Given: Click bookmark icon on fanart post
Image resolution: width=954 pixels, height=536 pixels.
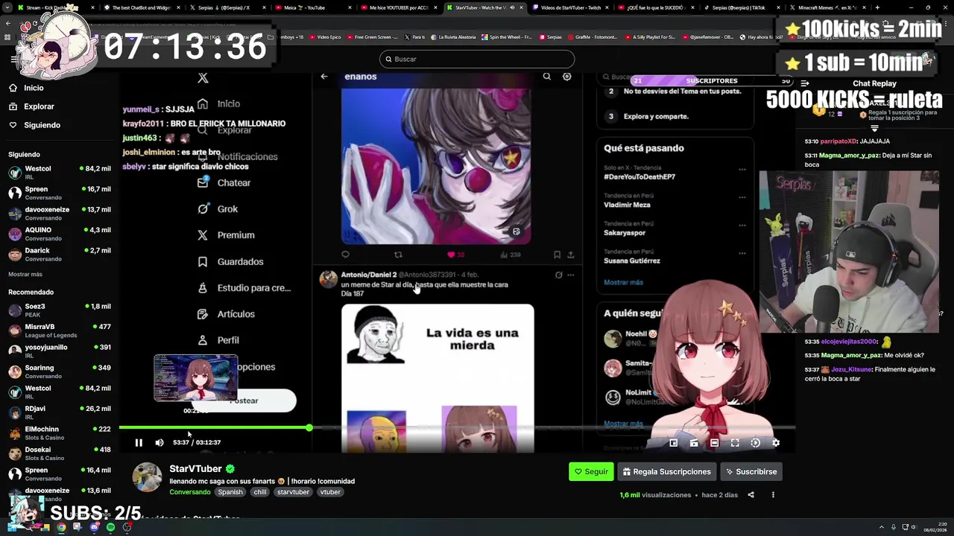Looking at the screenshot, I should tap(557, 255).
